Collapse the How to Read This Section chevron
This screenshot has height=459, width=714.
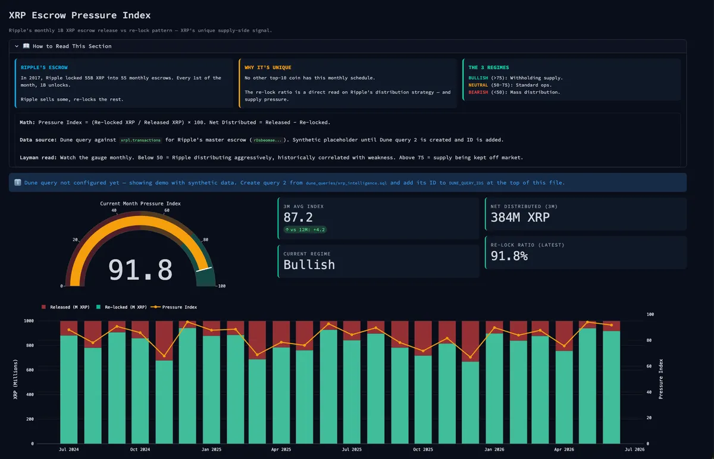point(17,46)
